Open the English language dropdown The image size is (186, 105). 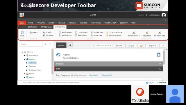tap(152, 46)
